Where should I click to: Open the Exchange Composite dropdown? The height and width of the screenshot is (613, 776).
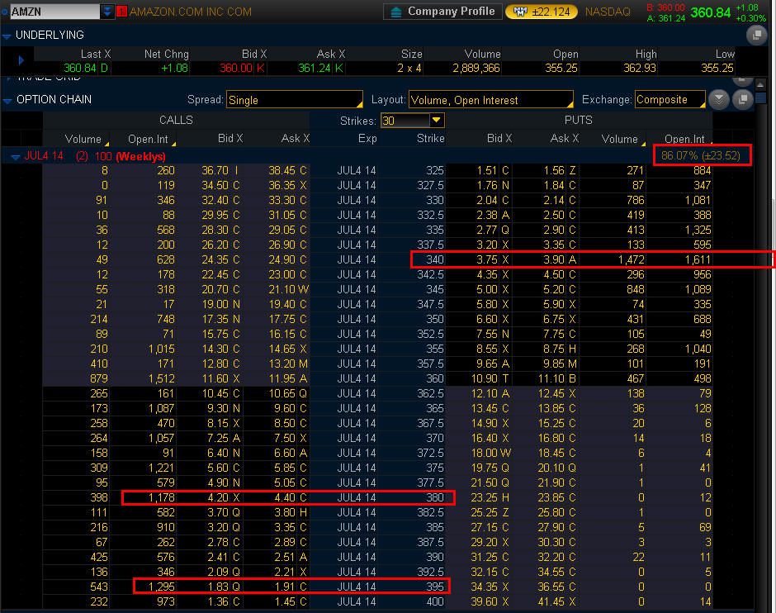[x=670, y=100]
